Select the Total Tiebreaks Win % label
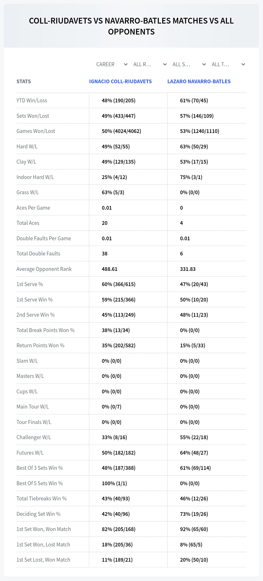 coord(42,499)
